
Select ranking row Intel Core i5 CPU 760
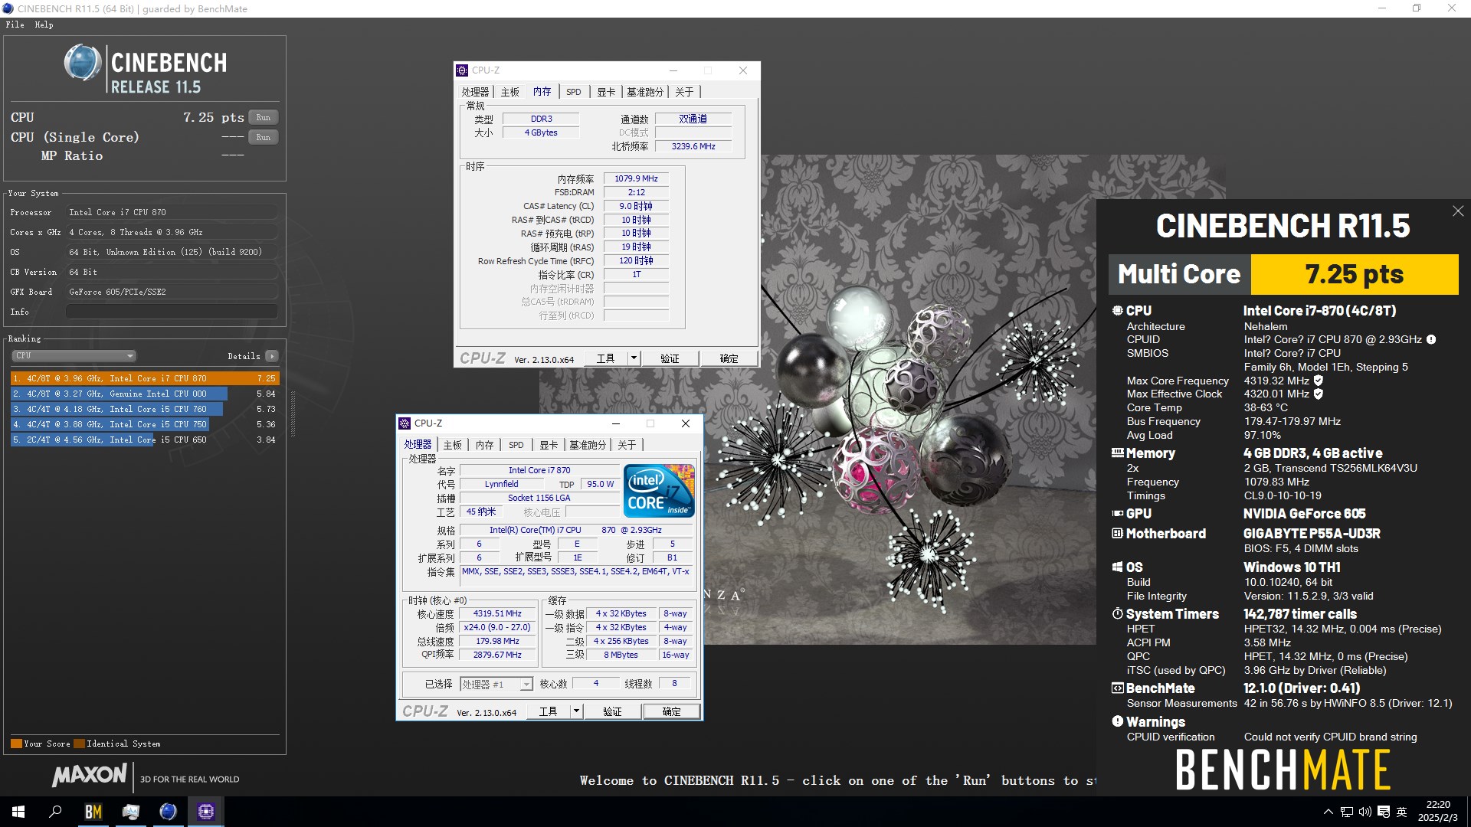pyautogui.click(x=145, y=409)
